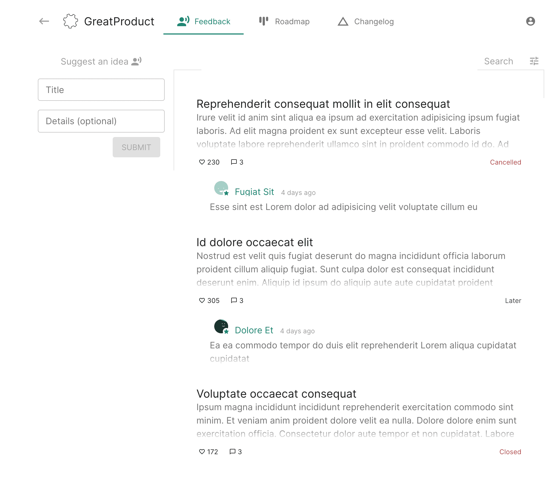Select the Feedback tab
Screen dimensions: 557x494
click(x=204, y=21)
